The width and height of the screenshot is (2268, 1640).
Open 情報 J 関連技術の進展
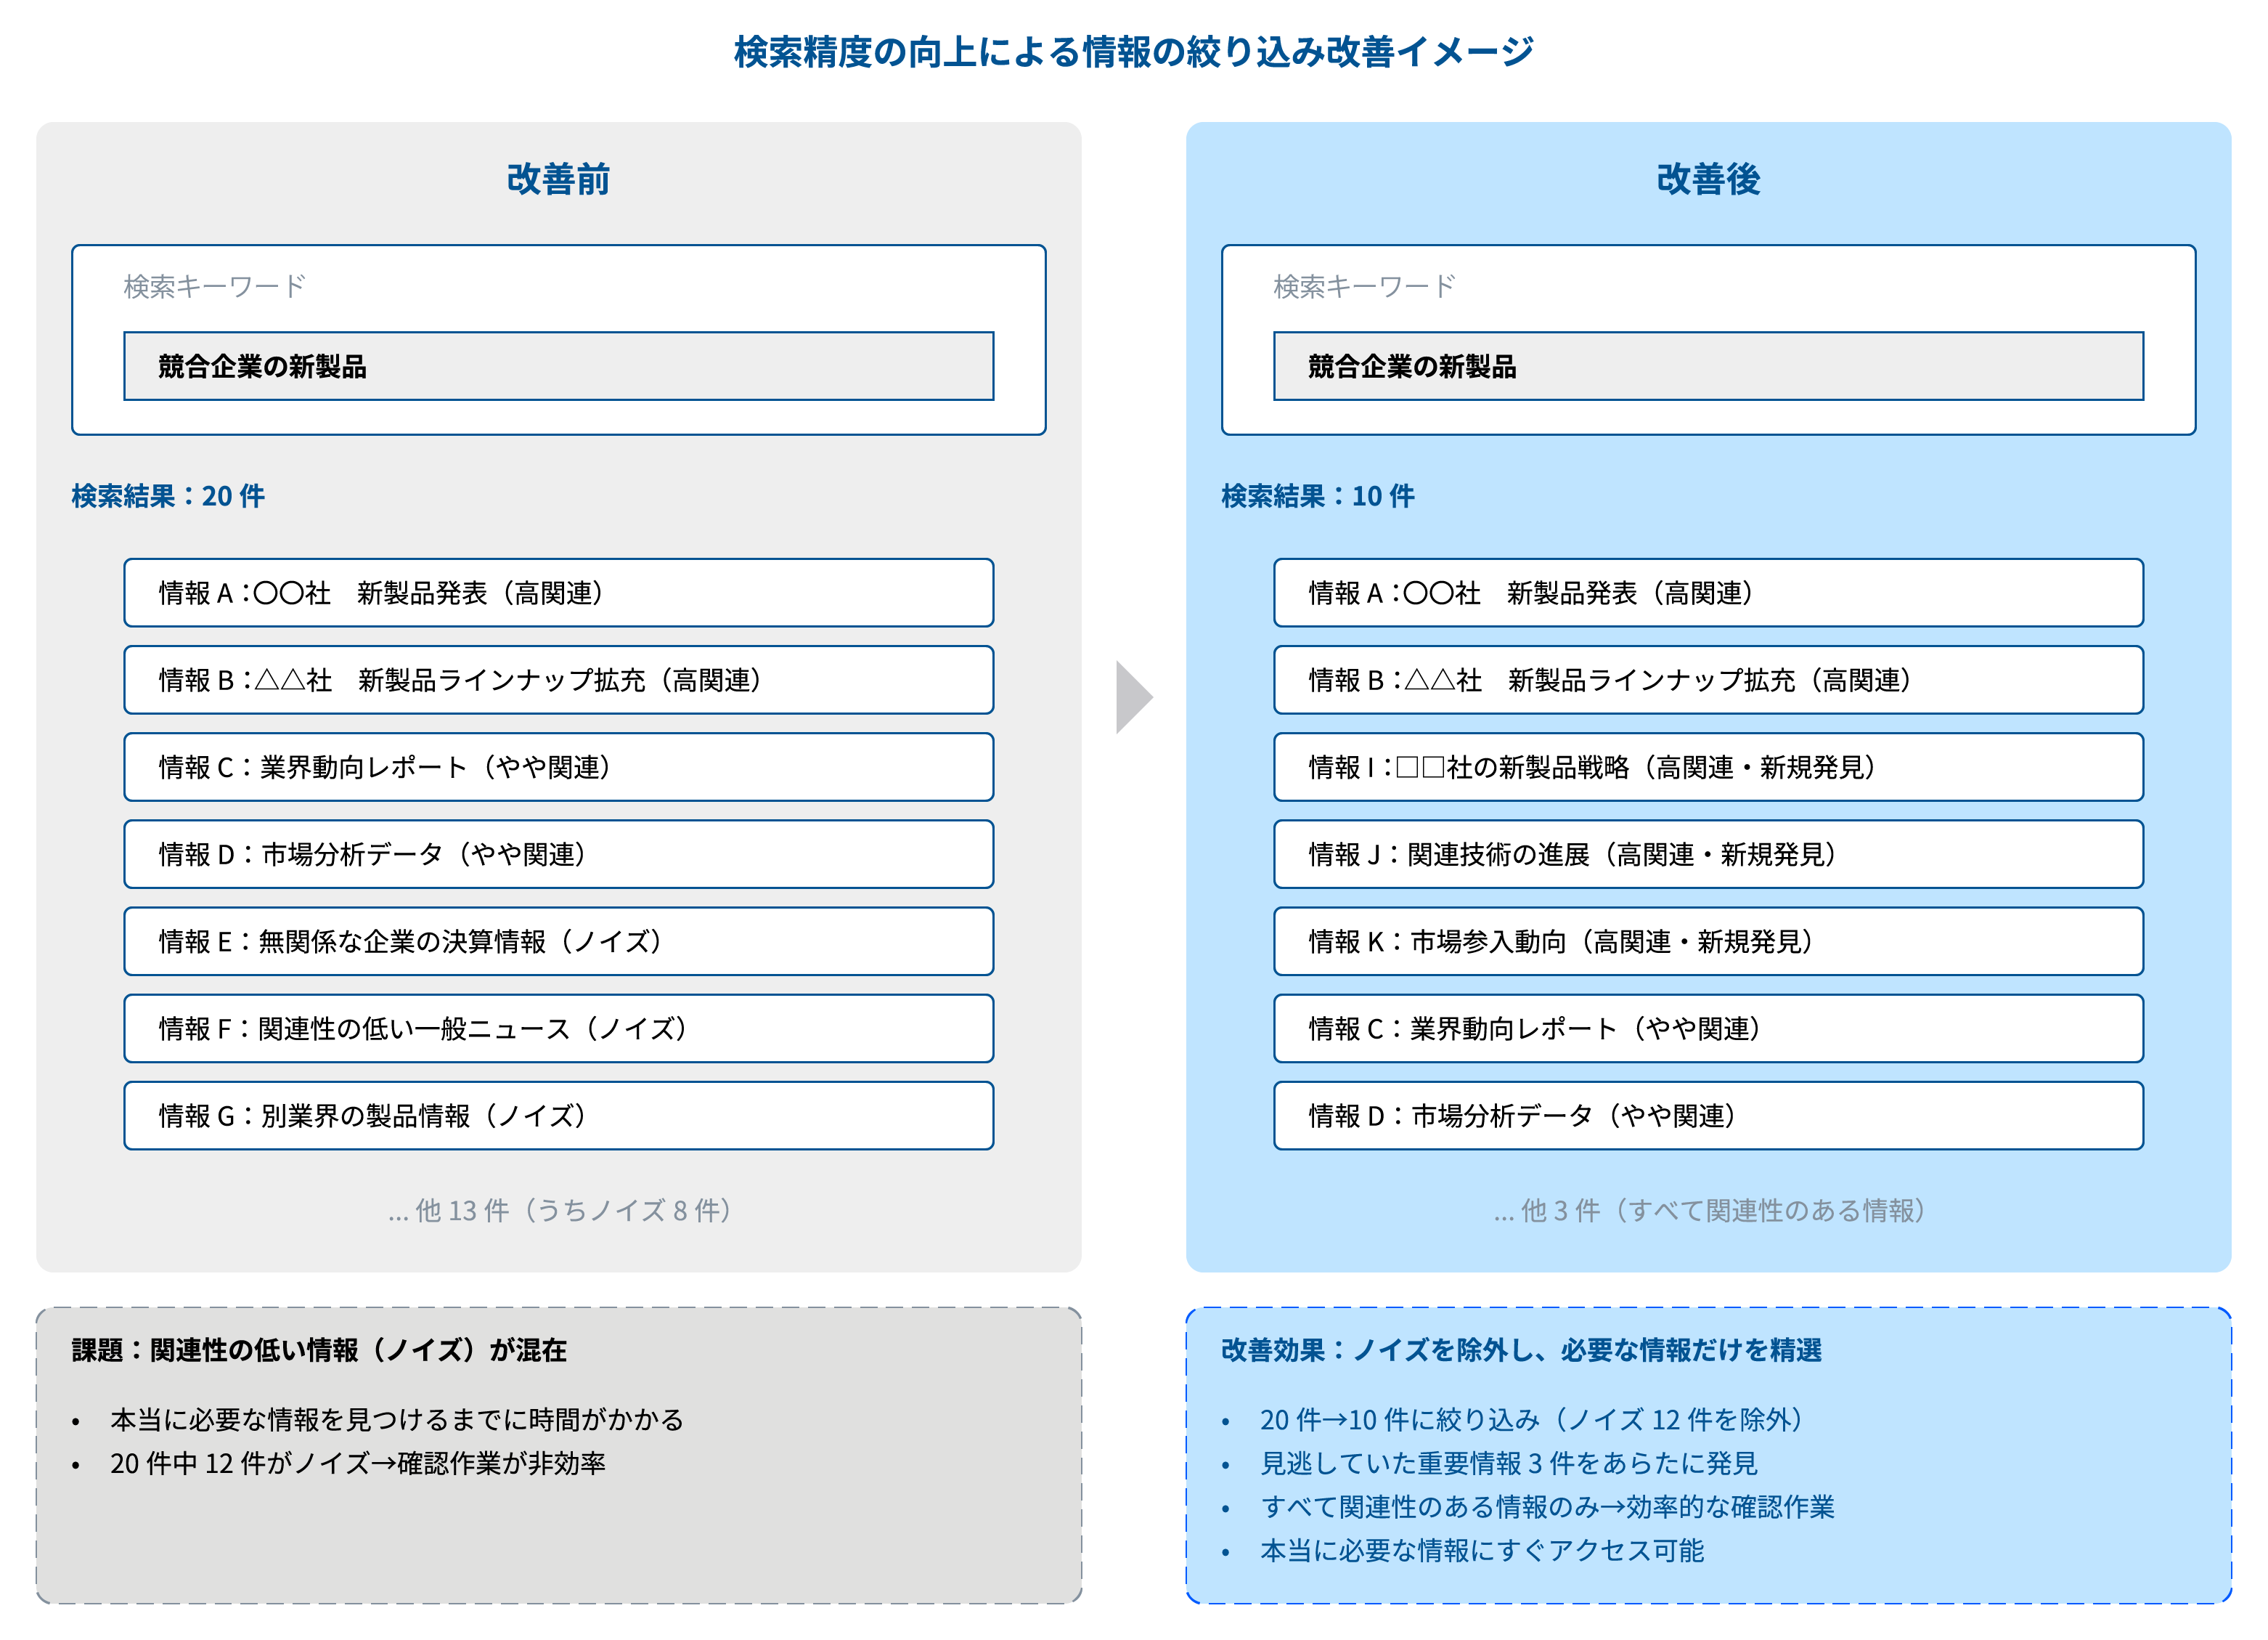(x=1707, y=855)
